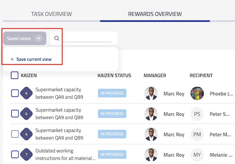Switch to the Task Overview tab
The height and width of the screenshot is (164, 235).
tap(51, 14)
